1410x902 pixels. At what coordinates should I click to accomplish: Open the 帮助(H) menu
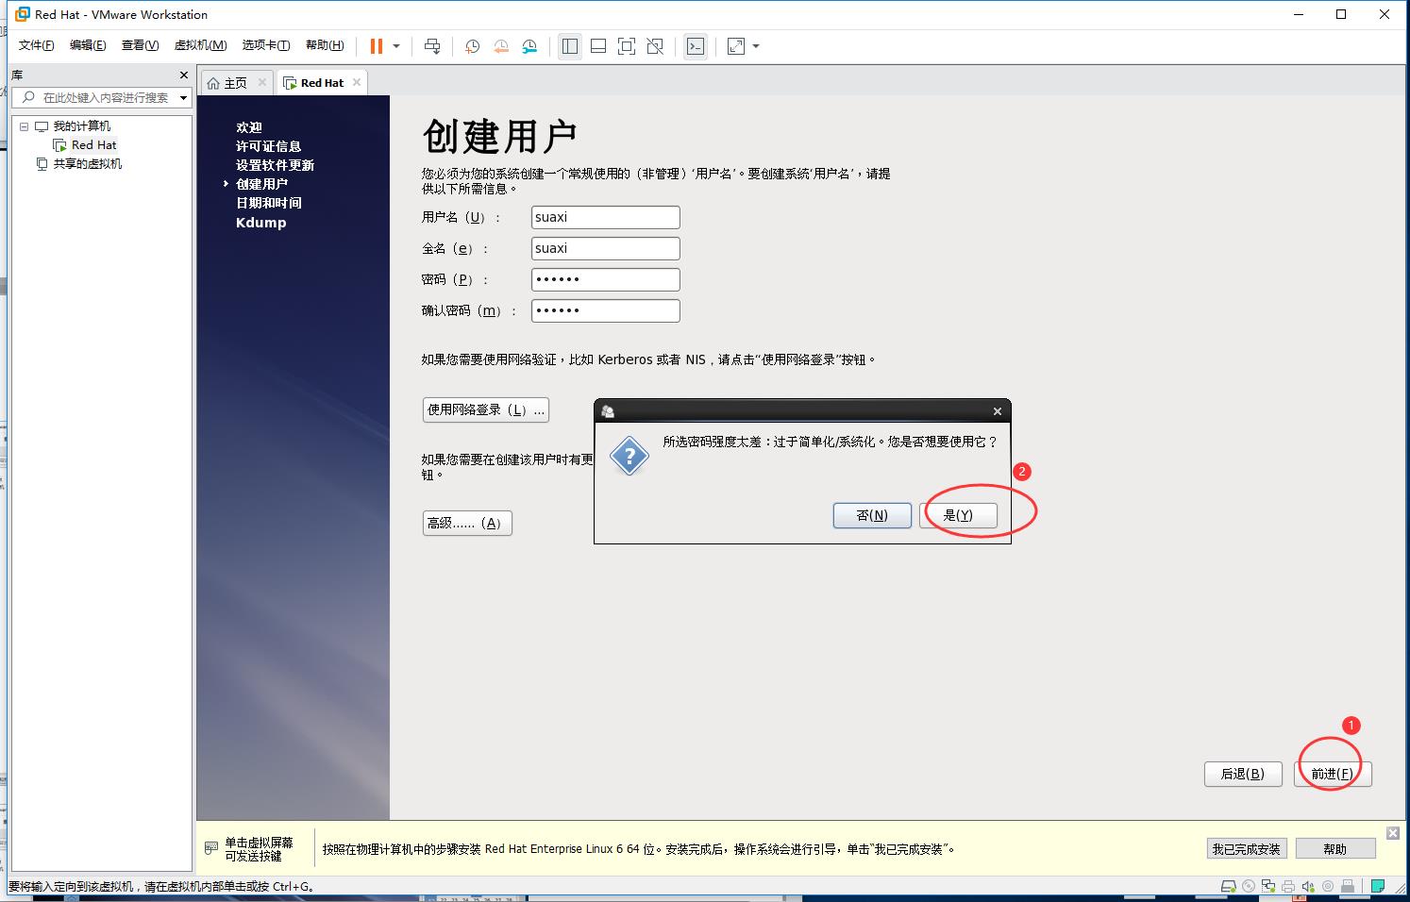pos(325,45)
